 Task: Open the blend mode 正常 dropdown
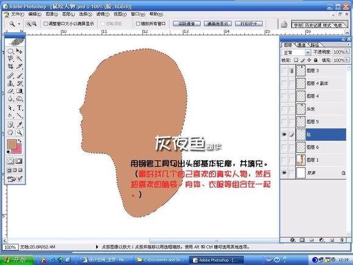pos(308,52)
